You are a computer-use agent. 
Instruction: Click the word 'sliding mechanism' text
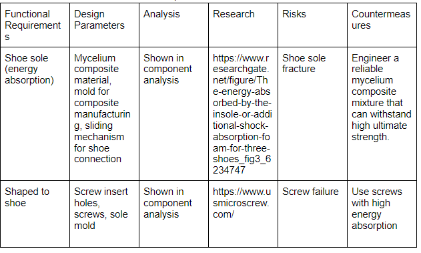point(100,132)
